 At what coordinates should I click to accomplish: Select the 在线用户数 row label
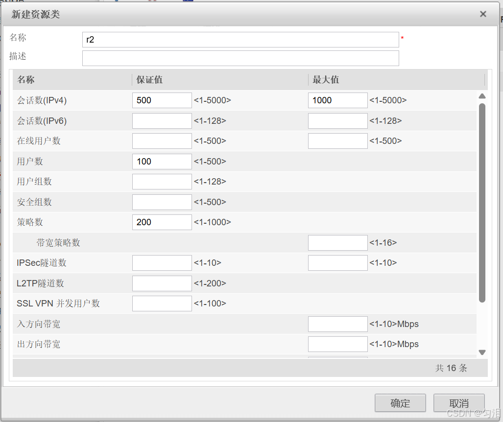[x=39, y=141]
